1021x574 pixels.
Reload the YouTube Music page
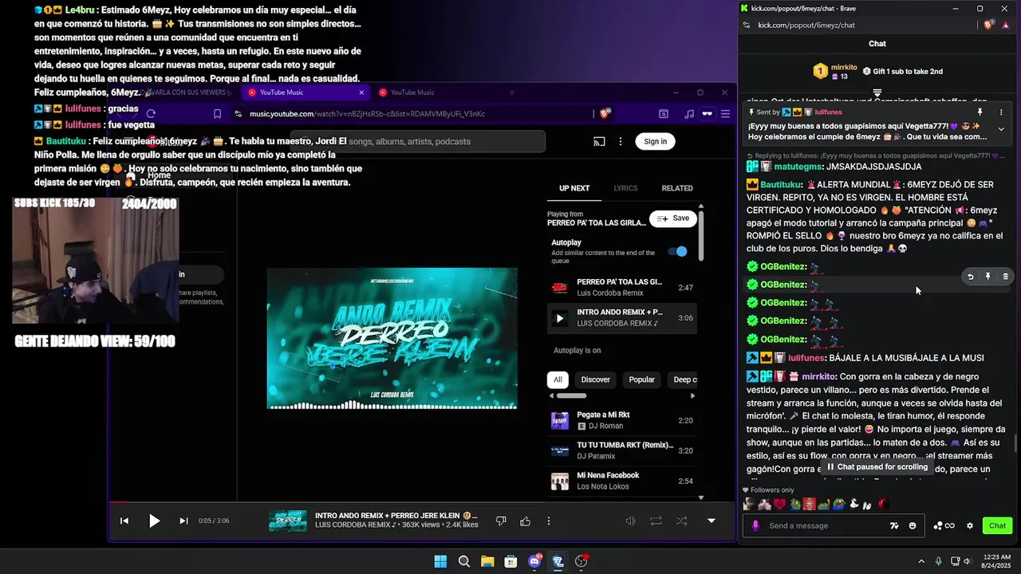[151, 114]
